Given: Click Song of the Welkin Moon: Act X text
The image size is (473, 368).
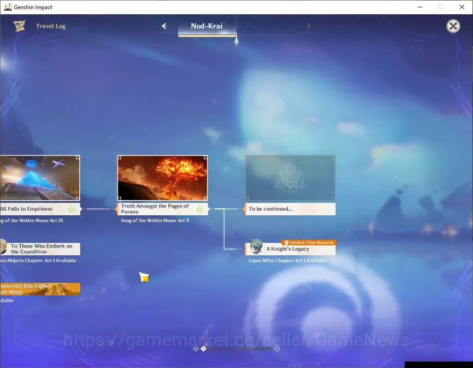Looking at the screenshot, I should [x=155, y=220].
